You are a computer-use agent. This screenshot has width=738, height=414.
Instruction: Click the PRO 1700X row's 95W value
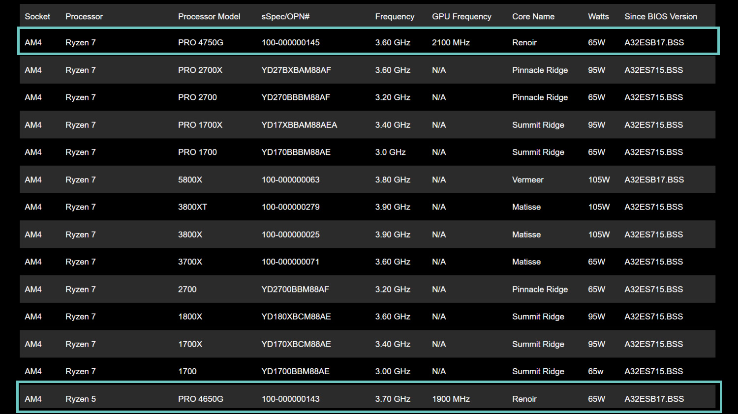coord(596,125)
